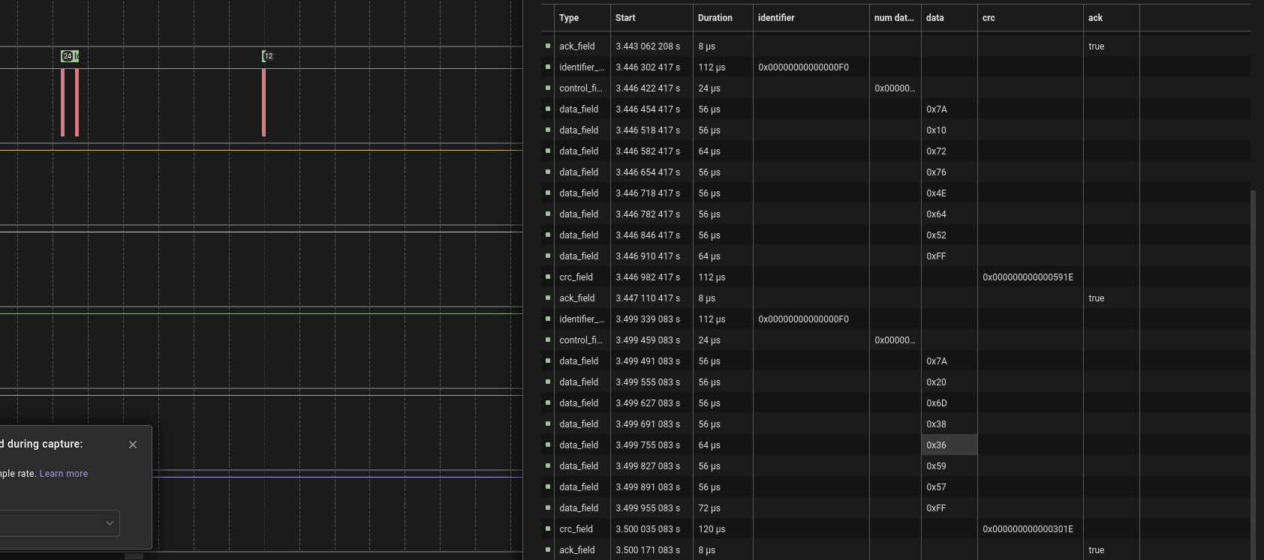Viewport: 1264px width, 560px height.
Task: Close the capture warning popup
Action: tap(133, 445)
